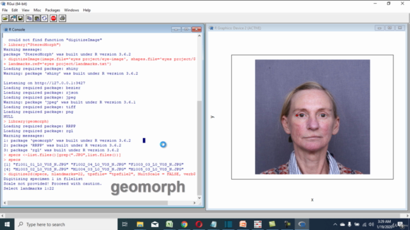Screen dimensions: 410x230
Task: Click the Copy toolbar icon
Action: tap(29, 19)
